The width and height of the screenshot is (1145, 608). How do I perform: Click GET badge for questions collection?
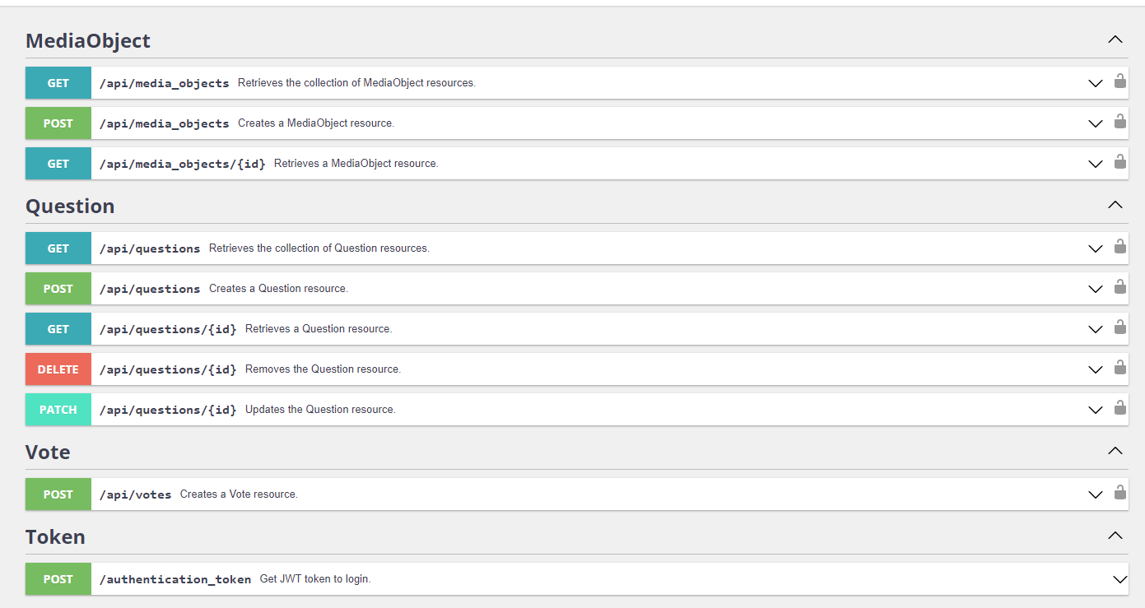(x=58, y=248)
